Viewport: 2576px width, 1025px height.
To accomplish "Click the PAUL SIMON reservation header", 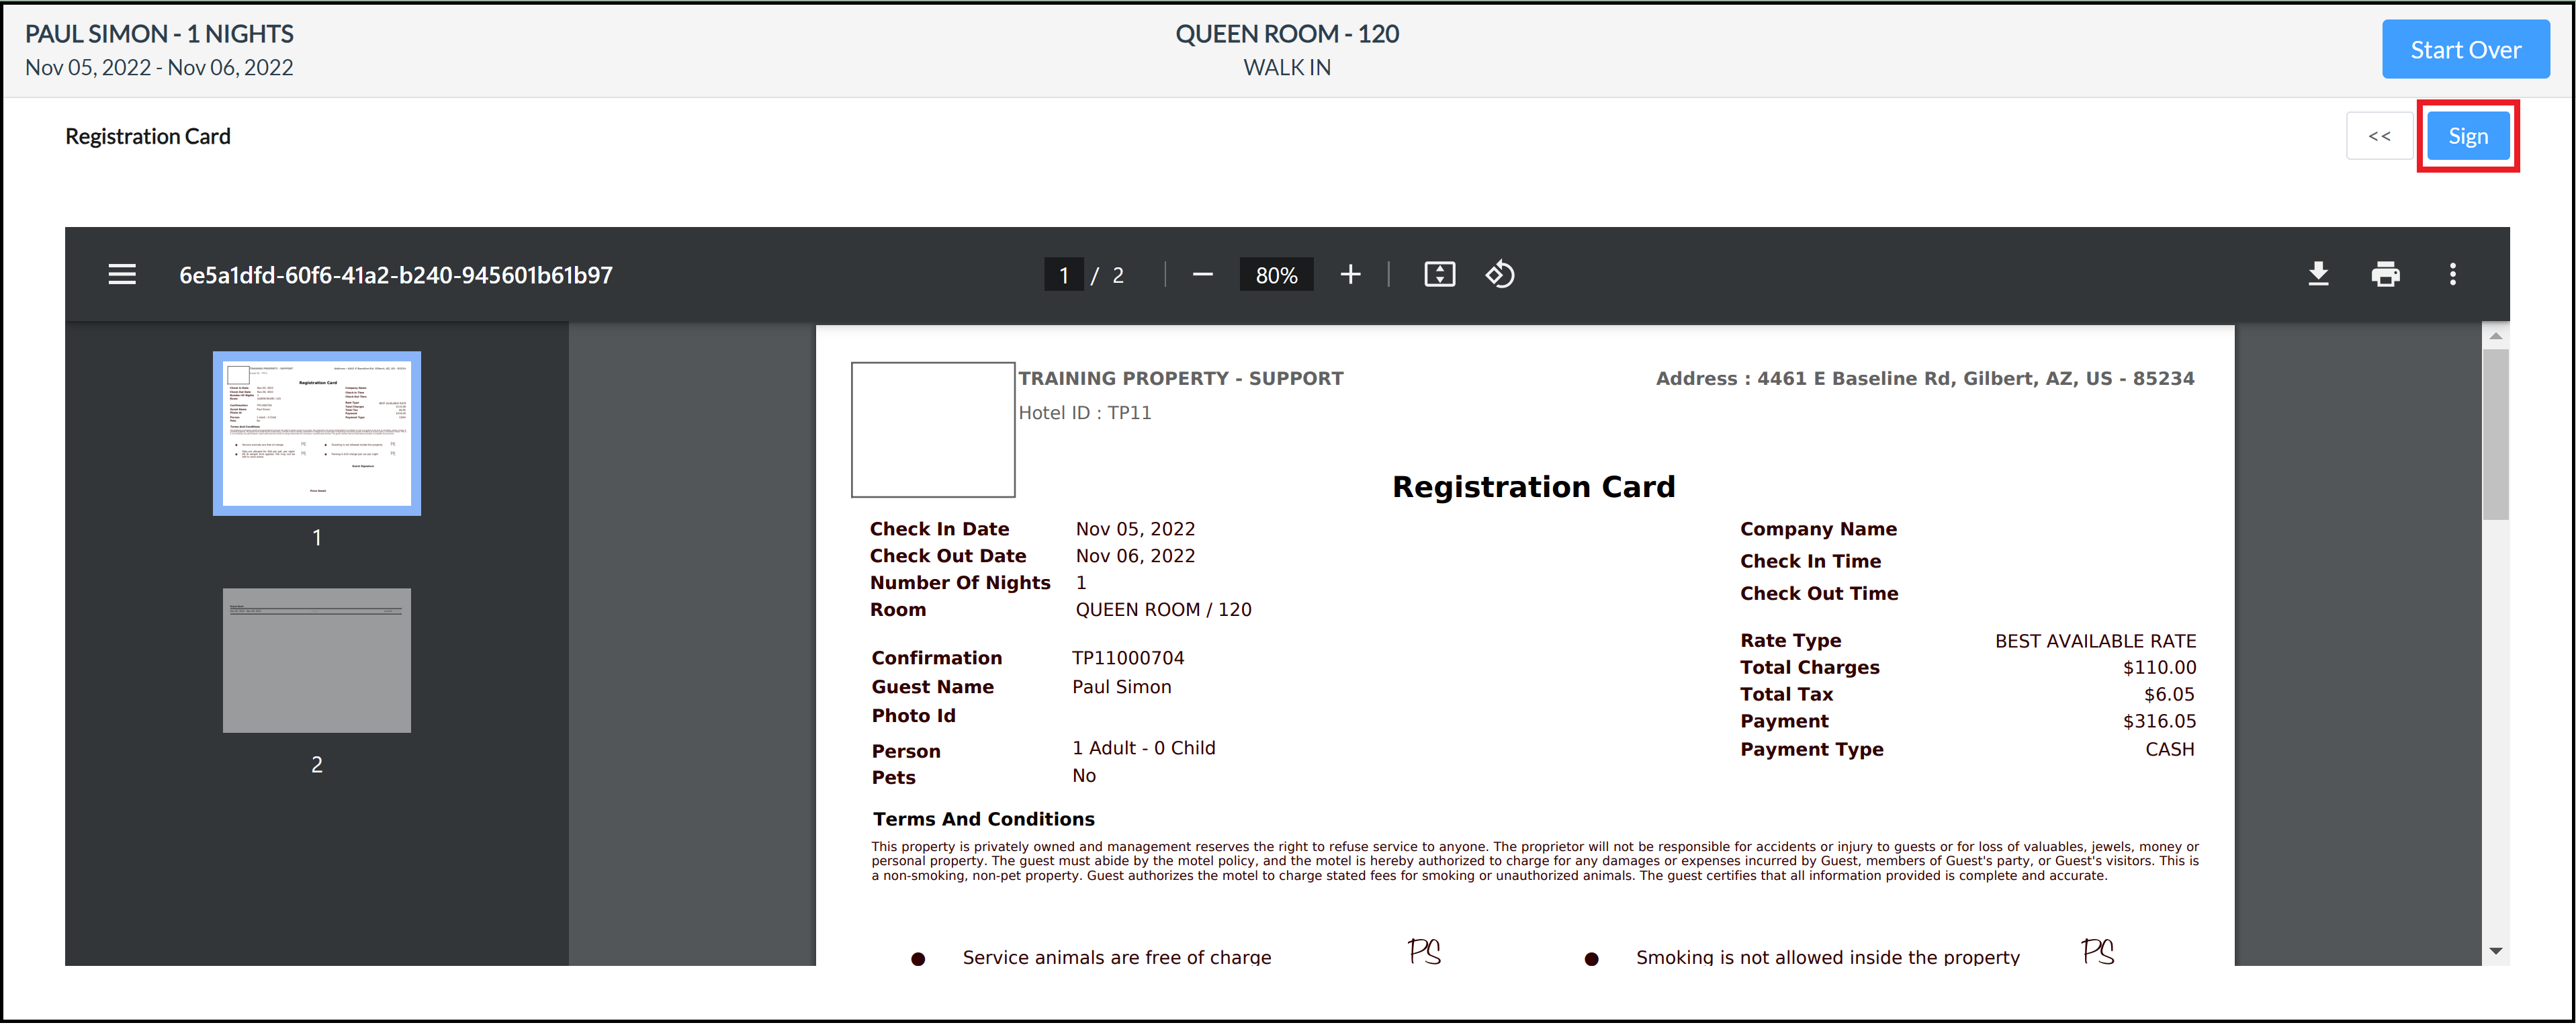I will (x=159, y=33).
